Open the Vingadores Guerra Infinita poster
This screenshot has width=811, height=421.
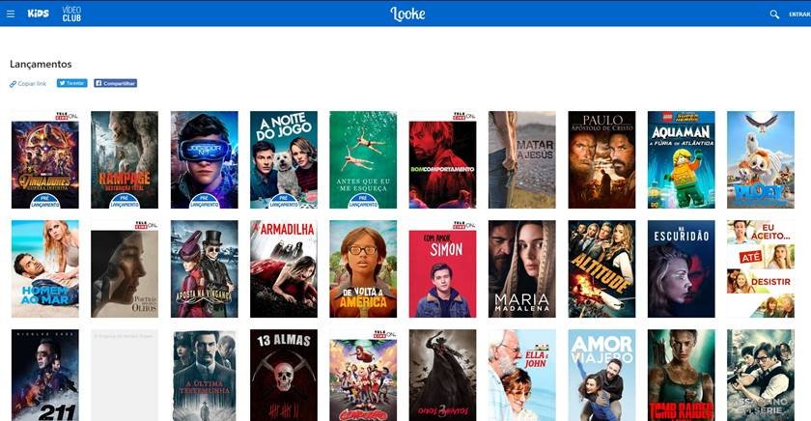click(45, 160)
